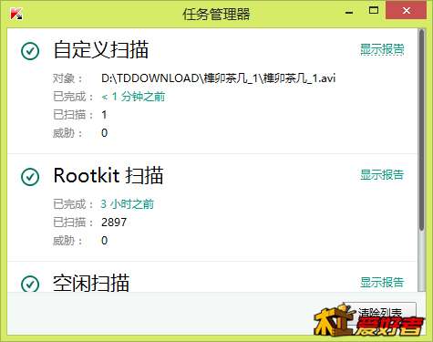Click the vertical scrollbar thumb of task list
This screenshot has width=433, height=342.
[x=421, y=130]
